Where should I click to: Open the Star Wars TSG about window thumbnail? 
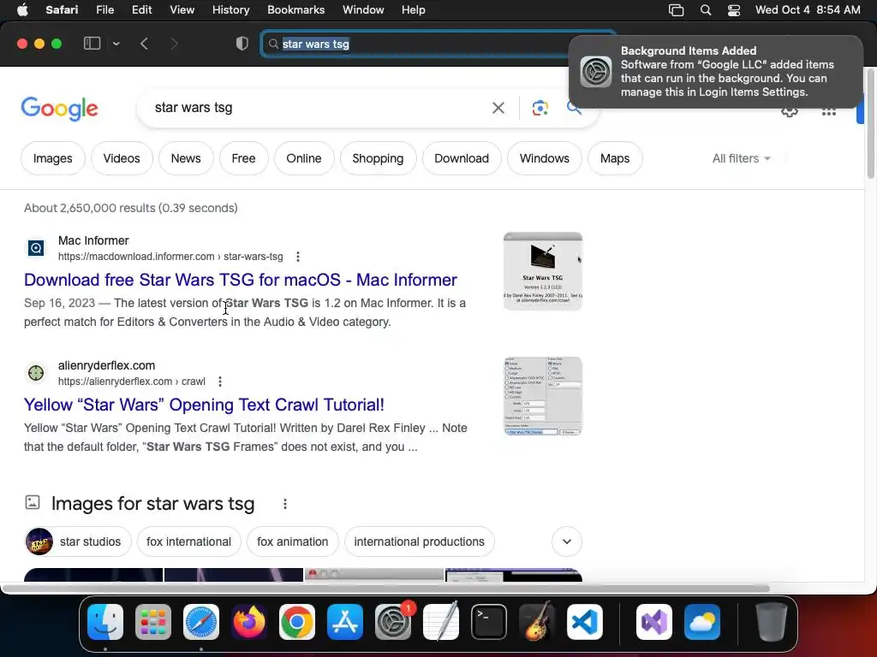coord(542,271)
